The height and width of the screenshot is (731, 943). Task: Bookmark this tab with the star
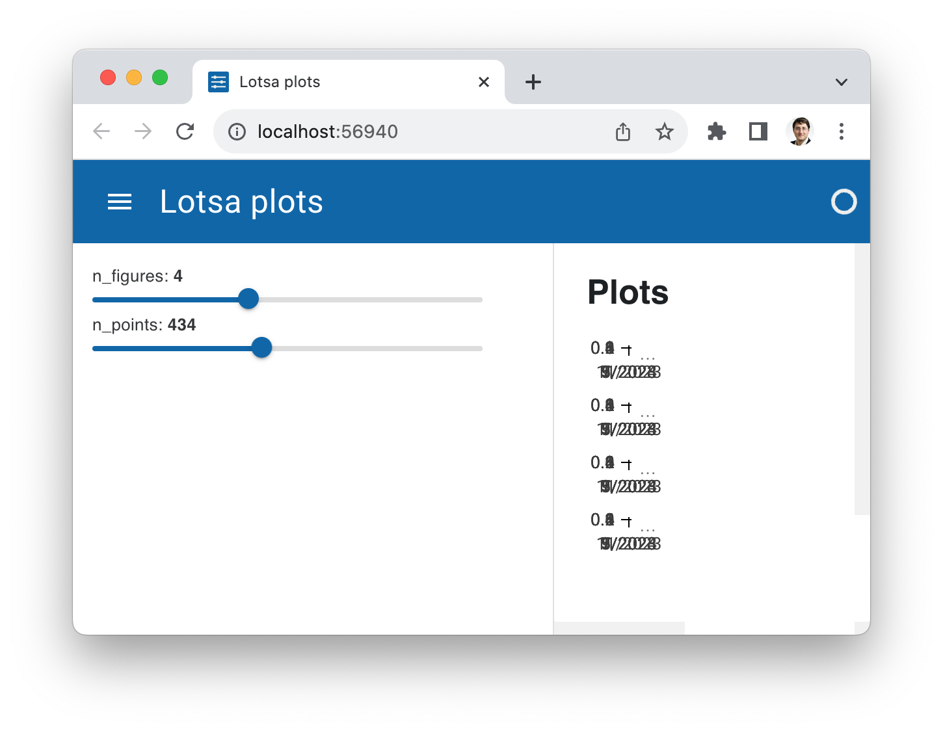click(x=664, y=131)
